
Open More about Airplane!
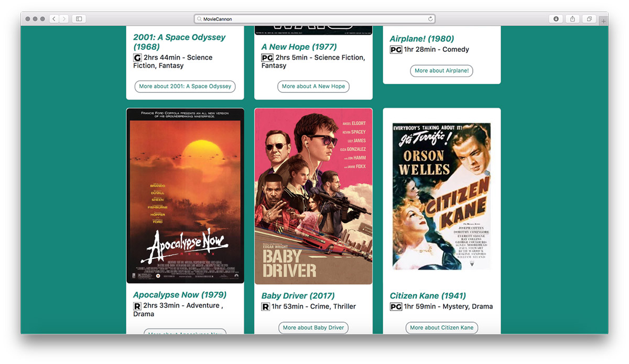[x=442, y=71]
